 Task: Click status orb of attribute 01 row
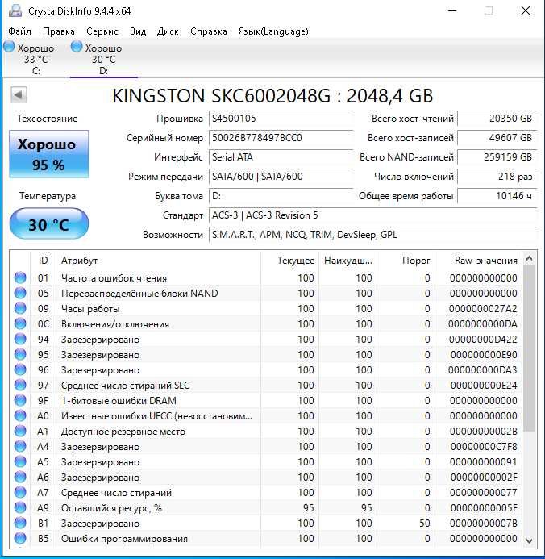20,277
